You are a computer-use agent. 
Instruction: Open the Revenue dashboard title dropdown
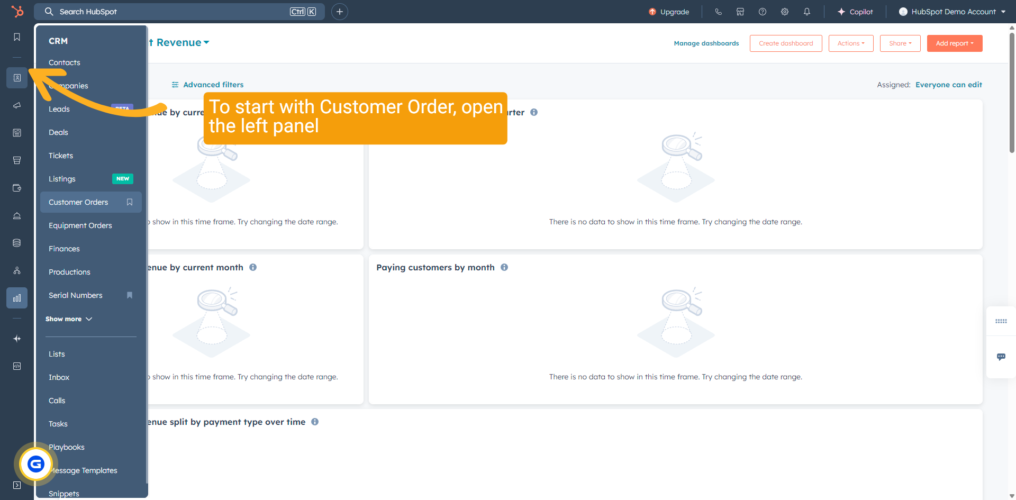[x=179, y=42]
